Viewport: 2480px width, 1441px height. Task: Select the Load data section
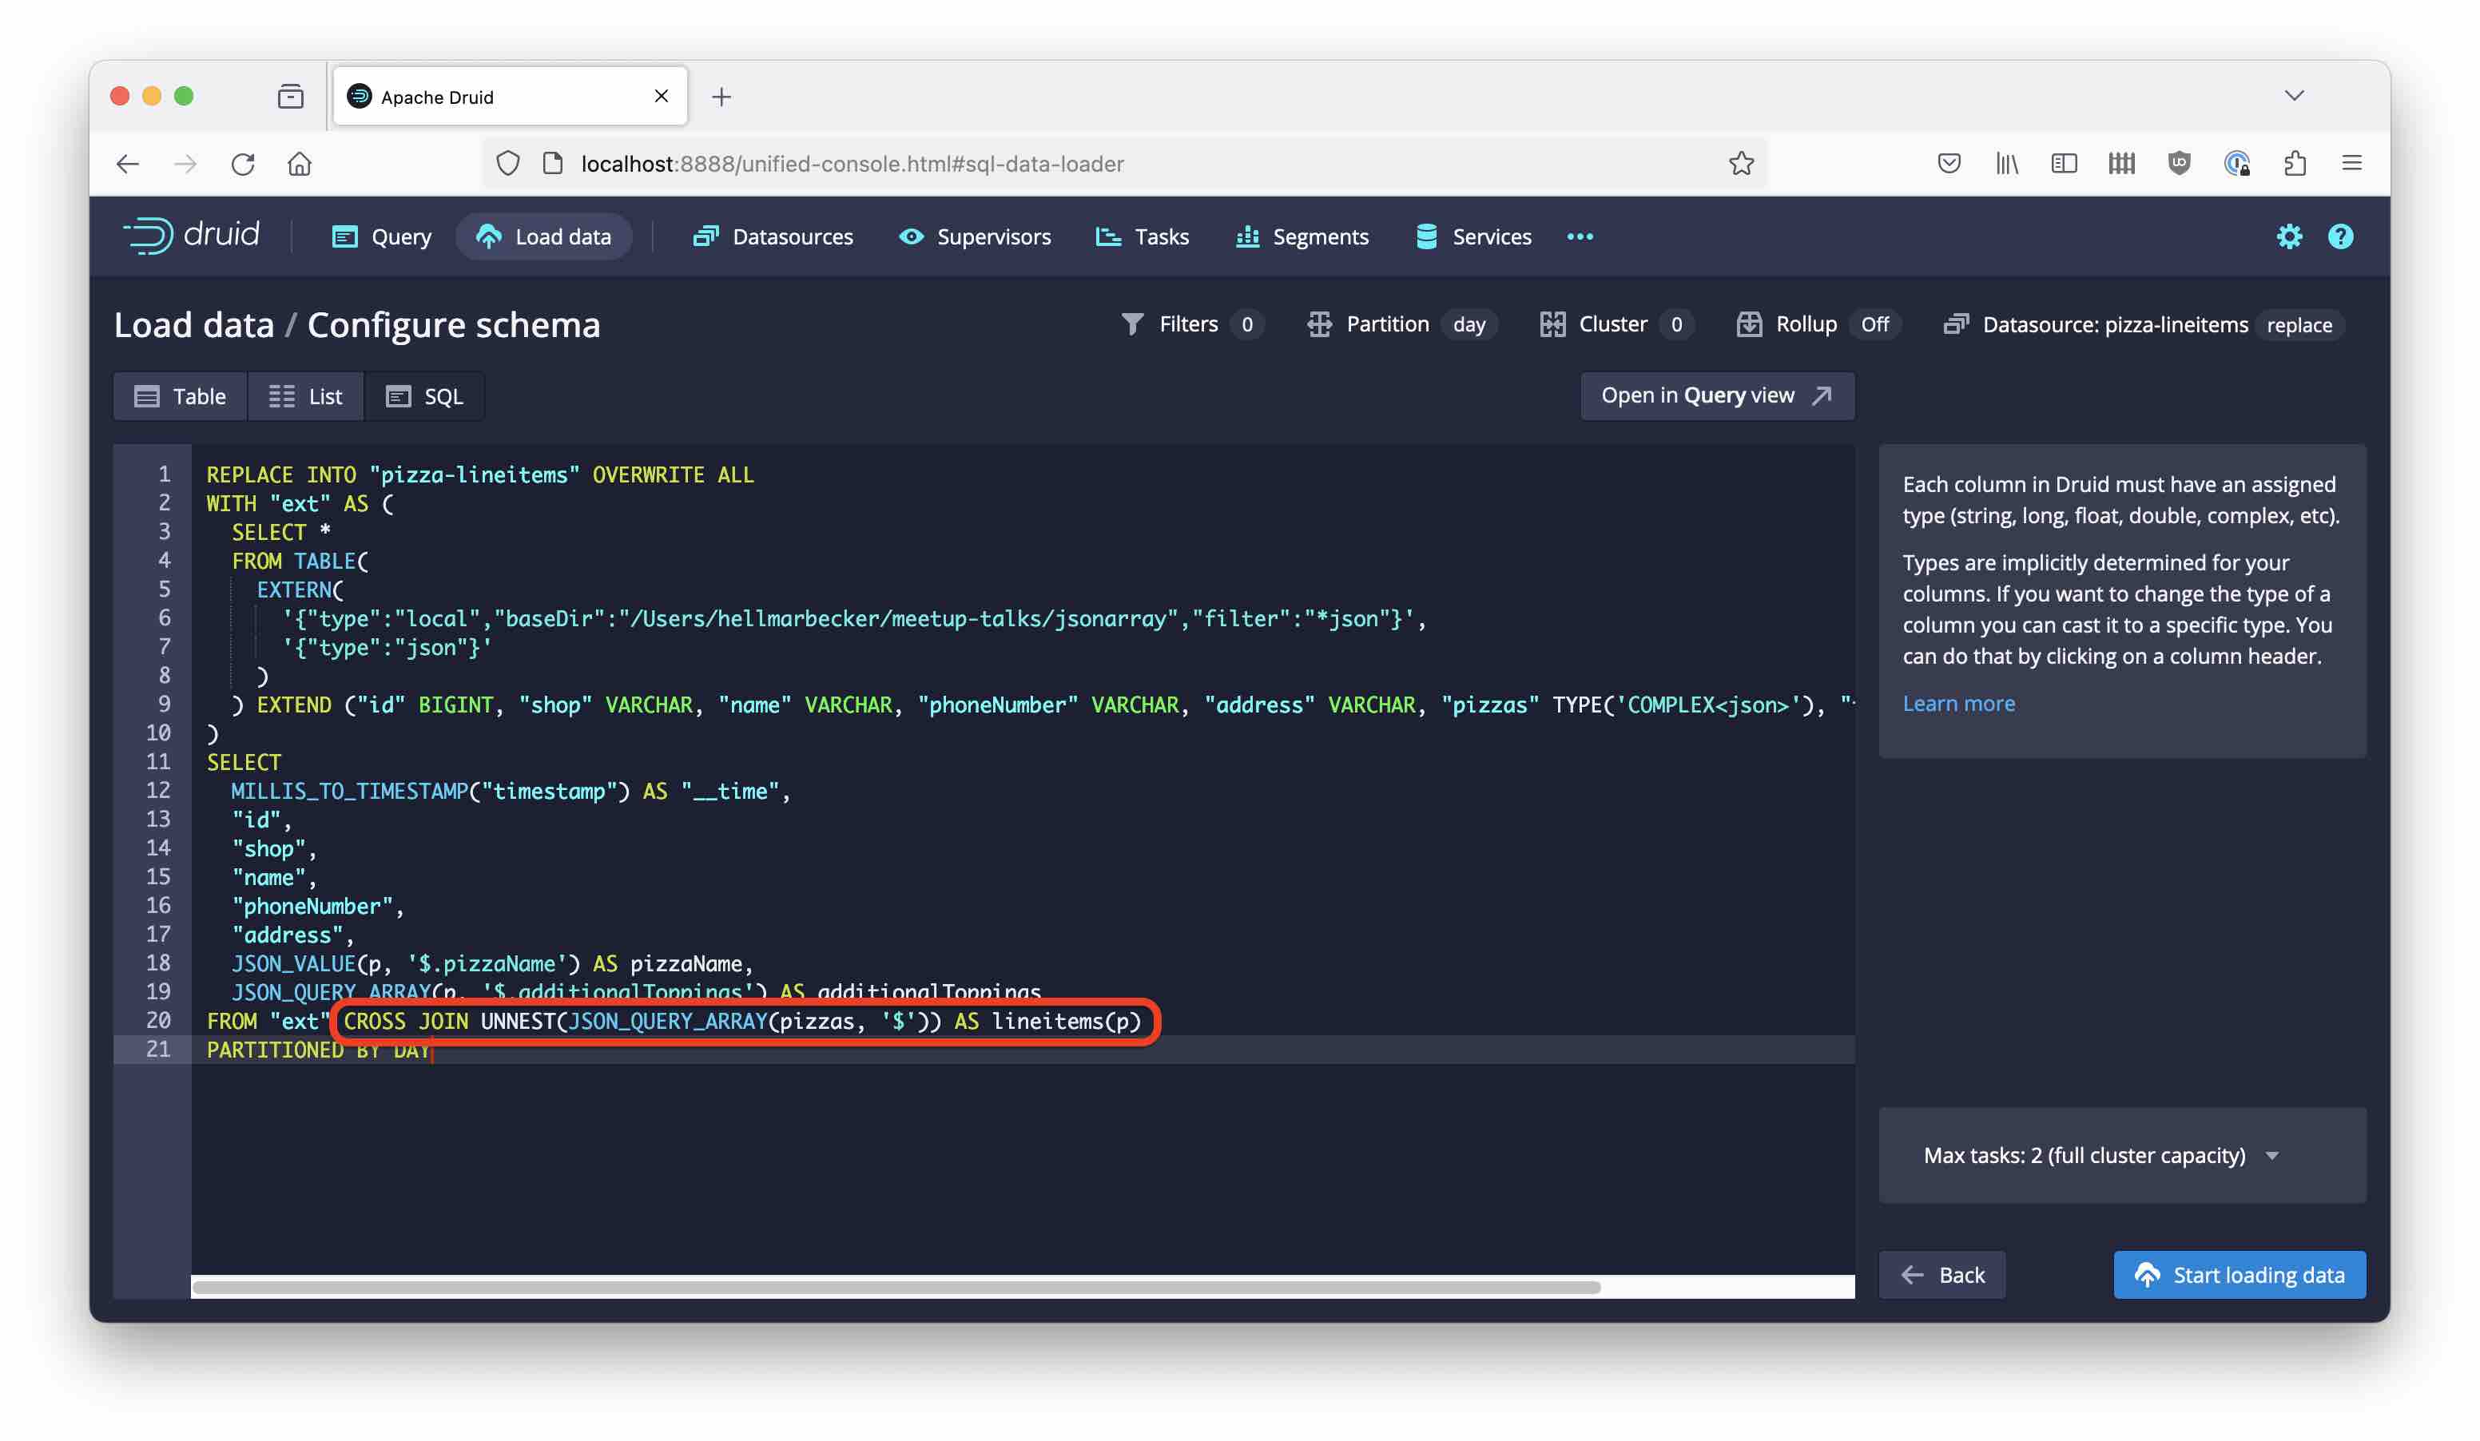(543, 236)
